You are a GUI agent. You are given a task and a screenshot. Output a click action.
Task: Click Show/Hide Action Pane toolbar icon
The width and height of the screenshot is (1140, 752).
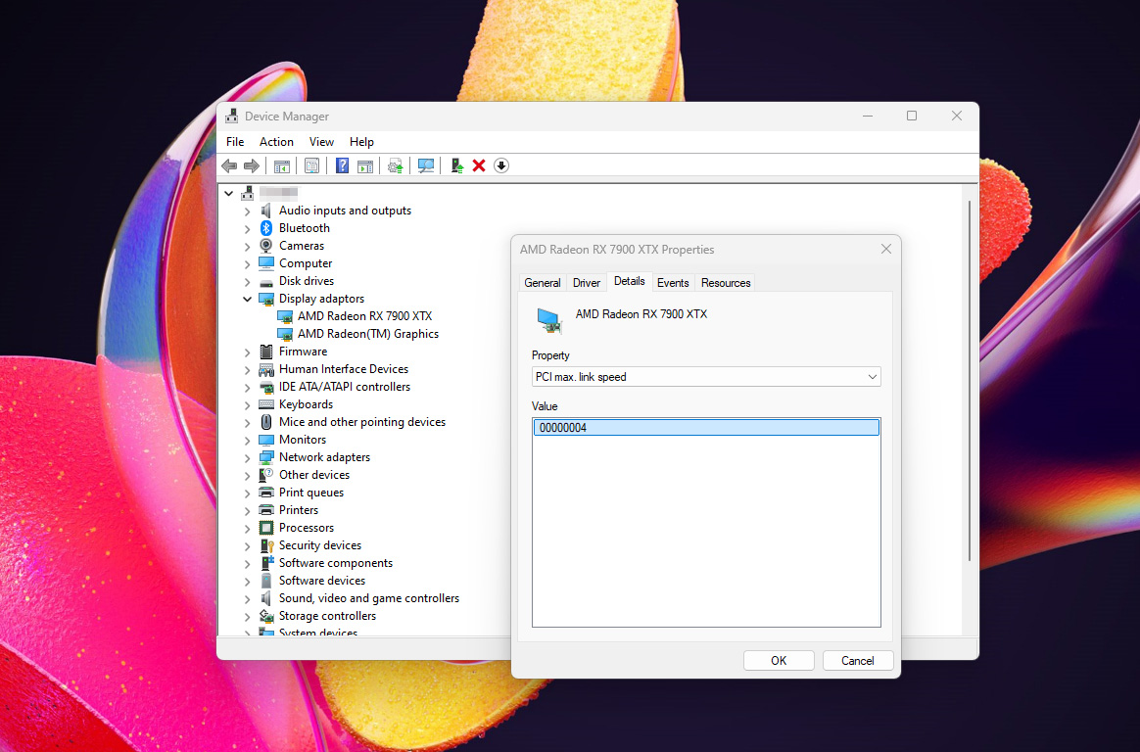tap(365, 165)
